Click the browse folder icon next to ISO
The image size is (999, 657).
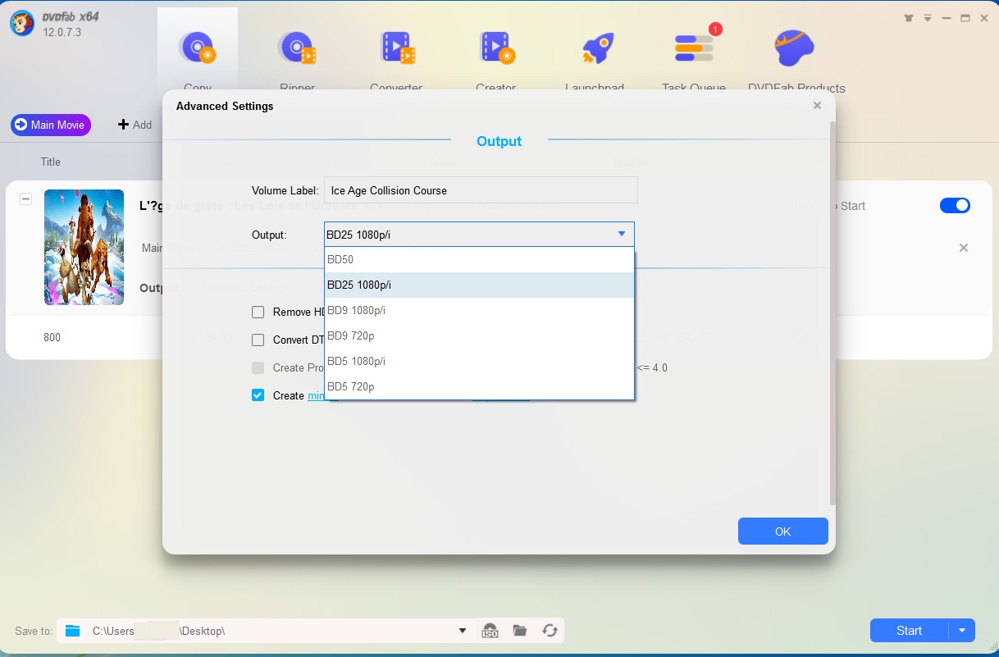point(519,631)
